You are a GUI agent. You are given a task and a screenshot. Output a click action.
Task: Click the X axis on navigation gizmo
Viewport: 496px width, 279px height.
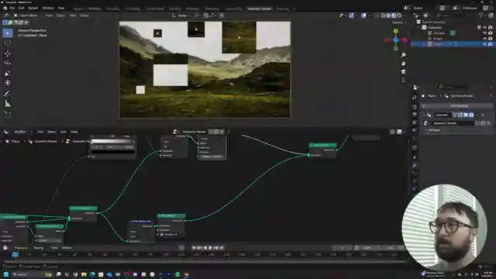point(405,40)
